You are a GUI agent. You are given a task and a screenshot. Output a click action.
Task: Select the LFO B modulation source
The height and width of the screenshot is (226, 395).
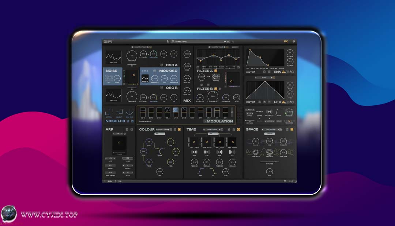point(175,111)
